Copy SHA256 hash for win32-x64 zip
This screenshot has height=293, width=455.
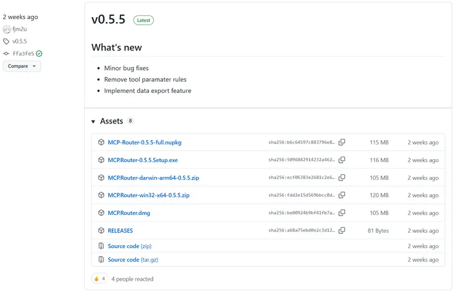pos(342,195)
